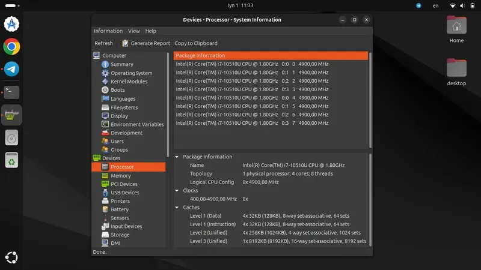Click the Topology row value
481x270 pixels.
pos(287,173)
